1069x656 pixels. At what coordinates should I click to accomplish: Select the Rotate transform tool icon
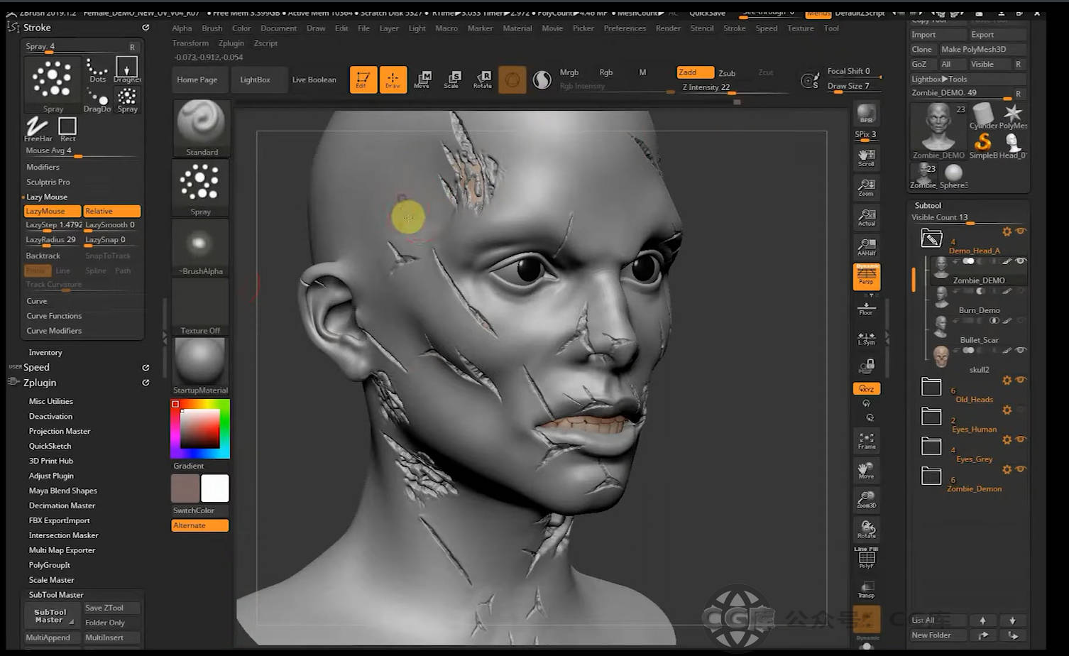[x=483, y=79]
